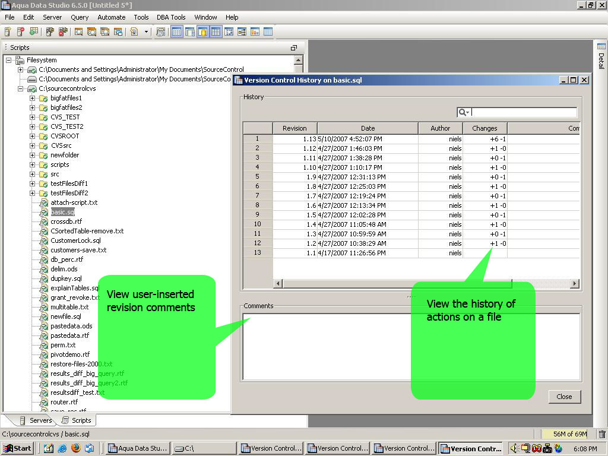Open the File menu

pyautogui.click(x=9, y=17)
